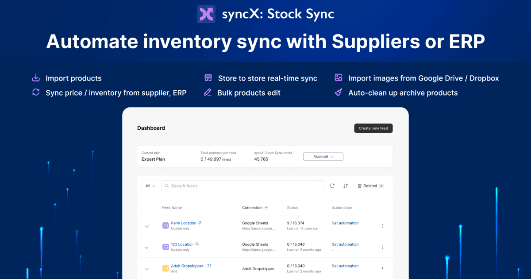Click the Import images picture icon
The width and height of the screenshot is (531, 279).
pyautogui.click(x=339, y=78)
